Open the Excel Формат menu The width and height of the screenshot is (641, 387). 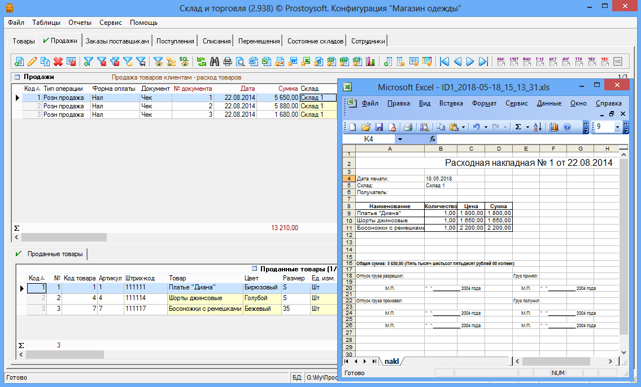pos(484,103)
